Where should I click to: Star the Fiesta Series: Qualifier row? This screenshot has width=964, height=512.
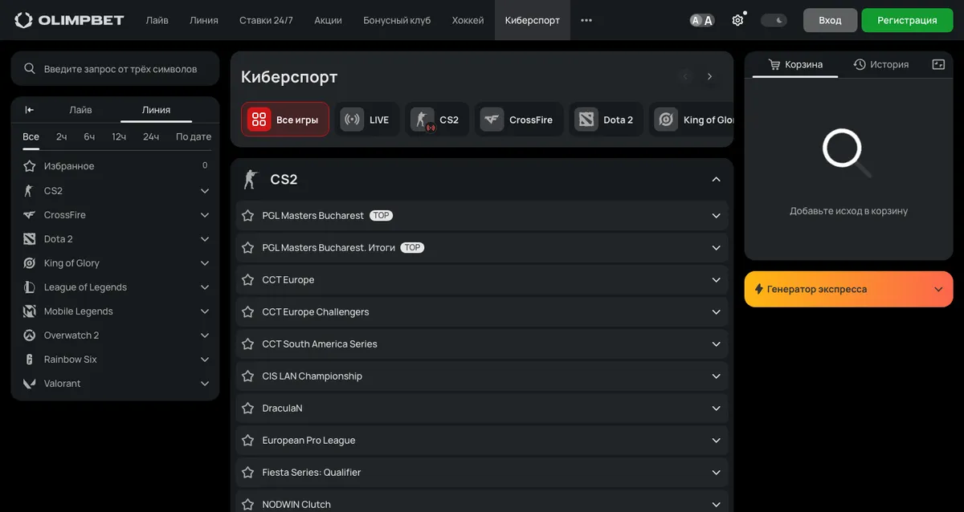tap(248, 473)
